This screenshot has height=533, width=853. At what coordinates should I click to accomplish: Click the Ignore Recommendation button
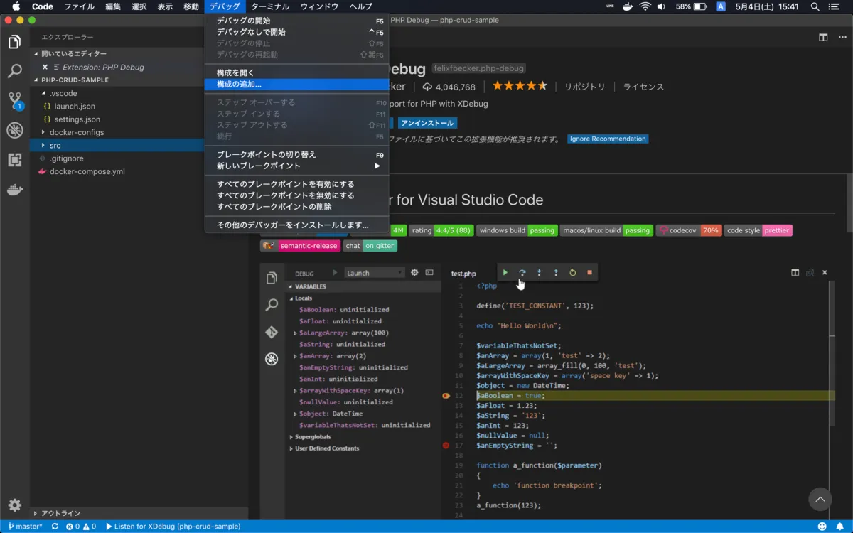pos(608,139)
